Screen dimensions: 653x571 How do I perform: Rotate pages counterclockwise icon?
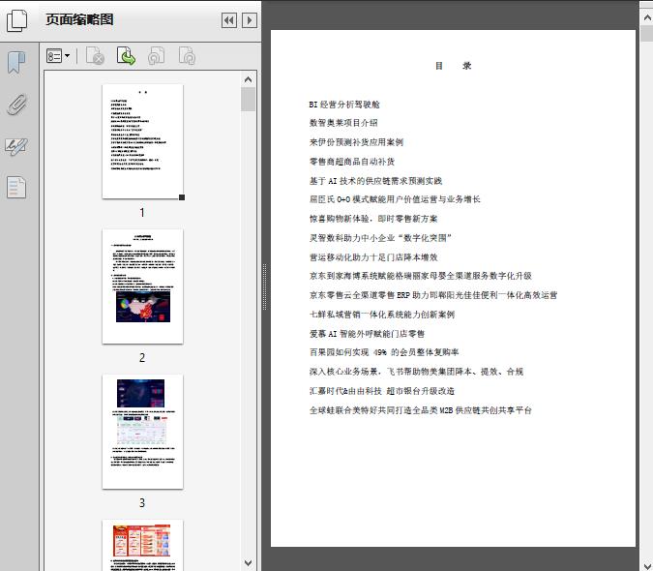[157, 56]
